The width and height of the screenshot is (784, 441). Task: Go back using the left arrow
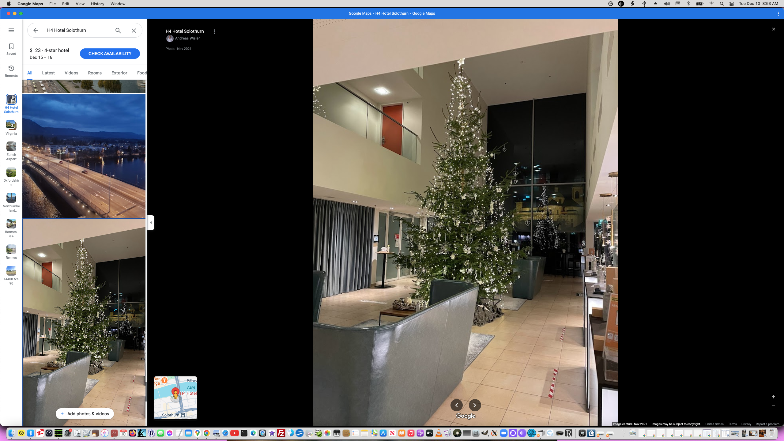[x=36, y=30]
